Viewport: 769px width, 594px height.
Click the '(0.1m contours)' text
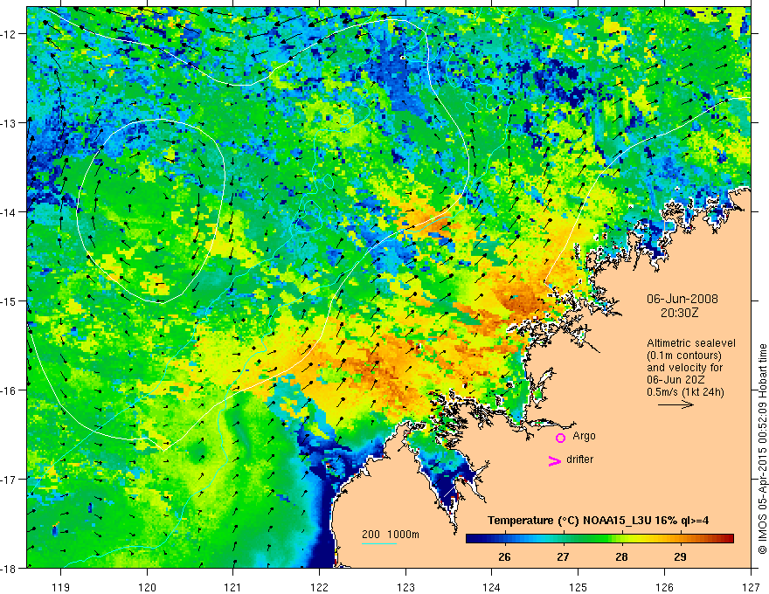pos(684,356)
